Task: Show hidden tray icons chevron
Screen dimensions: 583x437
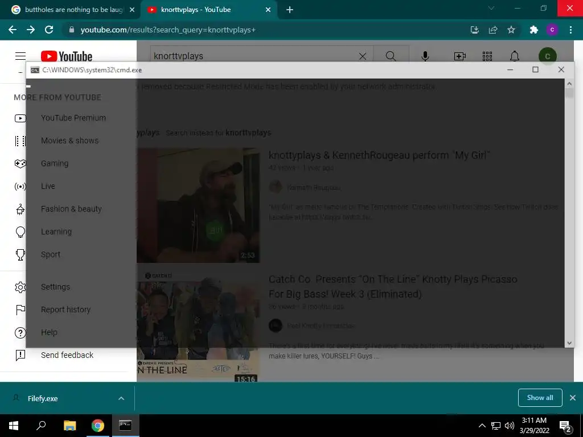Action: pos(482,426)
